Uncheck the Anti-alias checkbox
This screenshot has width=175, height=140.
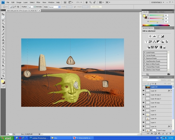35,7
